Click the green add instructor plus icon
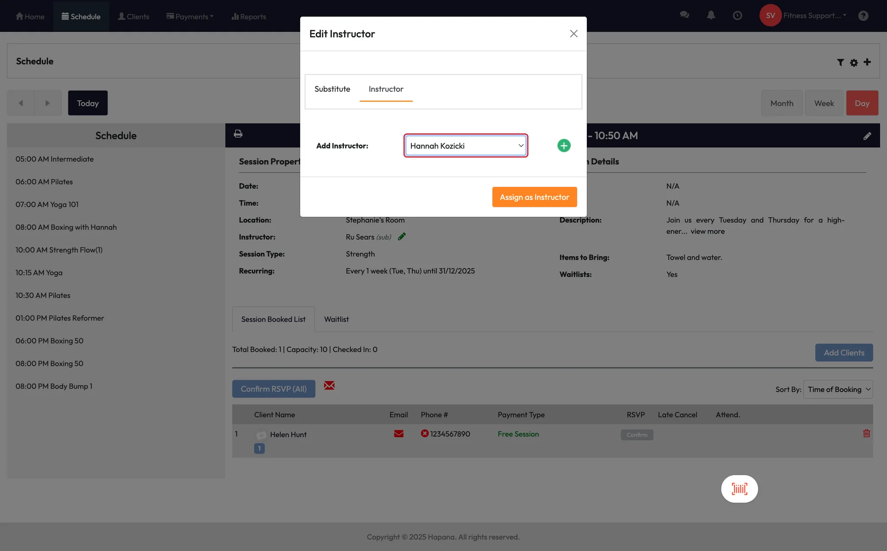 pyautogui.click(x=563, y=145)
